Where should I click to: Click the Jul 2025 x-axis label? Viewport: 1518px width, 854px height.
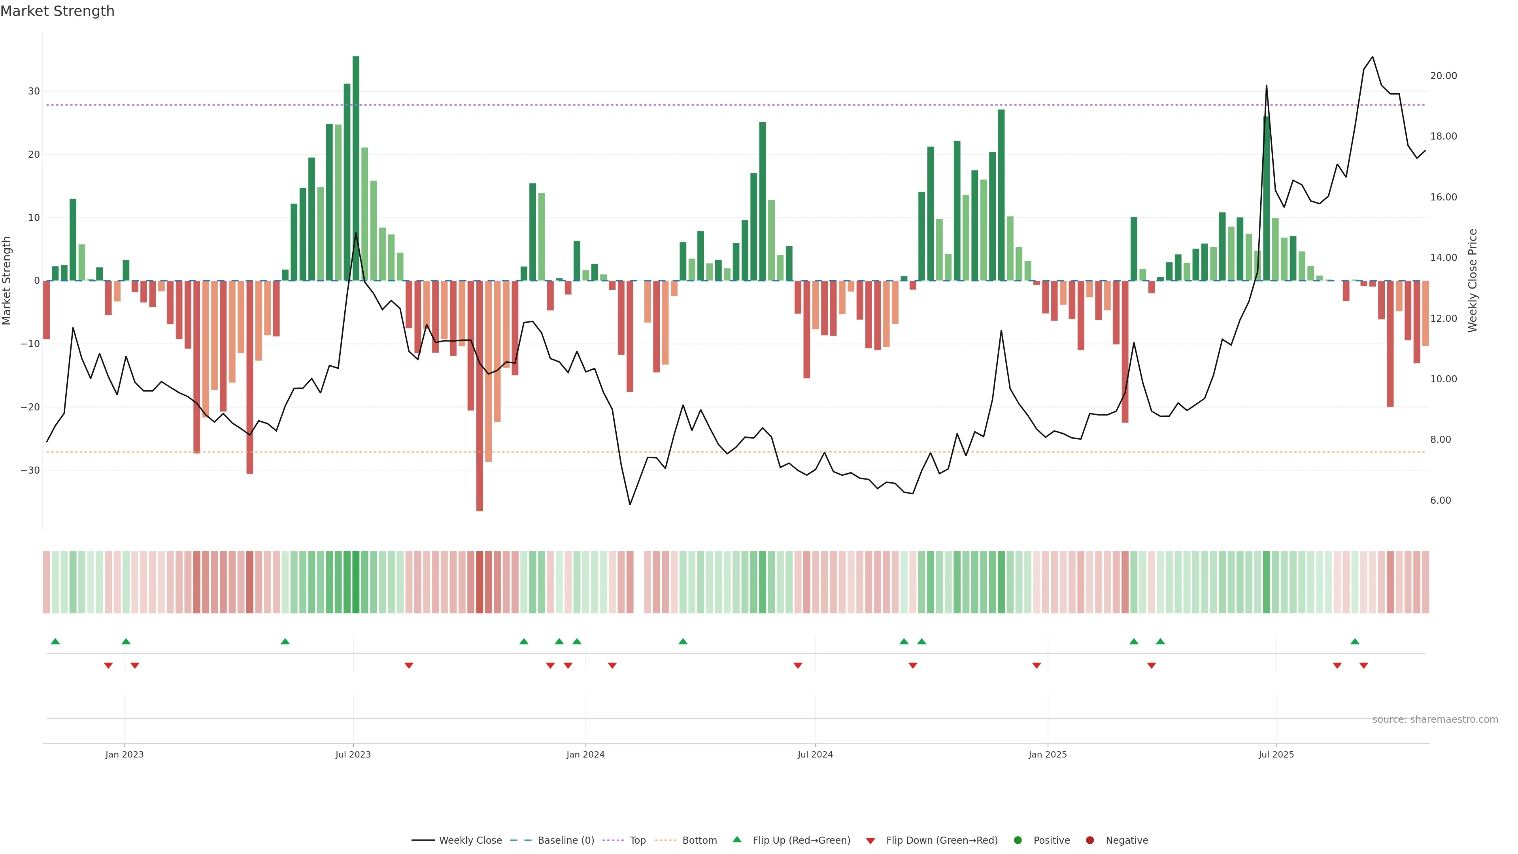click(x=1276, y=754)
